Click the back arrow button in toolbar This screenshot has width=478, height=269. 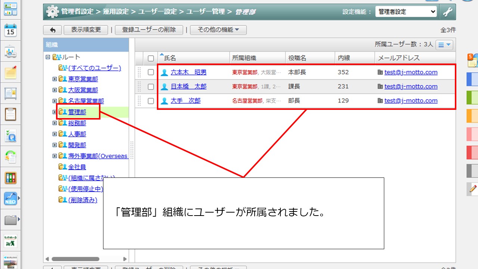[x=53, y=30]
